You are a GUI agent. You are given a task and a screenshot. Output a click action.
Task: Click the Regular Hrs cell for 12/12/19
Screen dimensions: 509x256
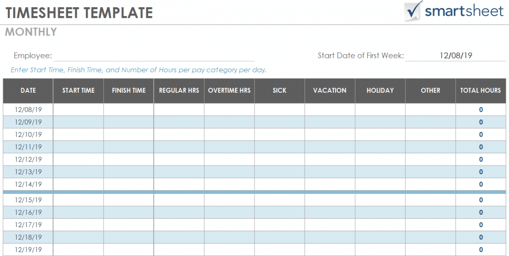179,160
